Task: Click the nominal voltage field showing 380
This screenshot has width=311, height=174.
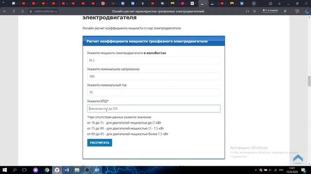Action: pyautogui.click(x=154, y=76)
